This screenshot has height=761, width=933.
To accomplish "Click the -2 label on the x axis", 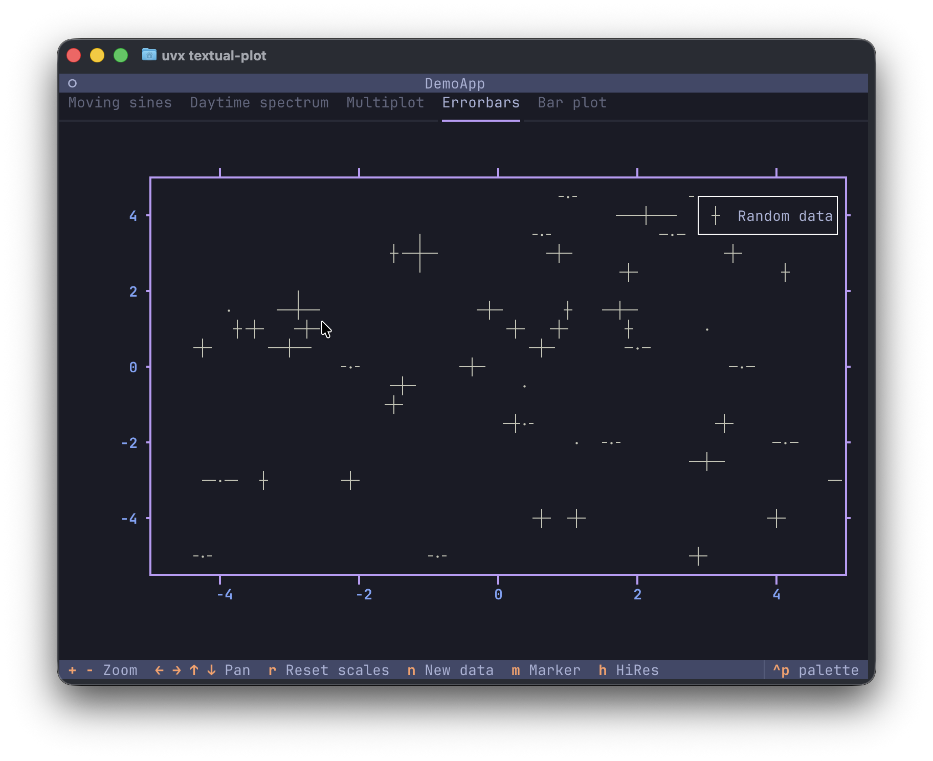I will click(364, 594).
